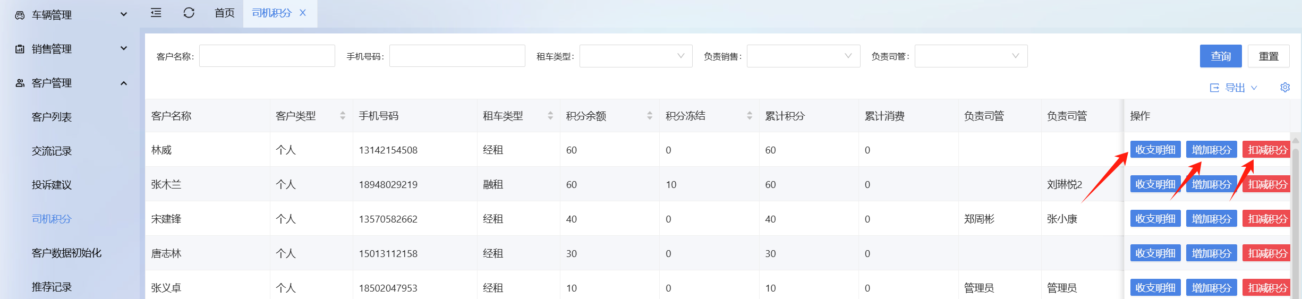
Task: Switch to the 首页 tab
Action: (x=224, y=13)
